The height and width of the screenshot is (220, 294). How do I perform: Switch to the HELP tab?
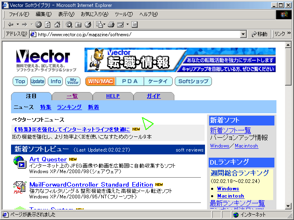[113, 96]
